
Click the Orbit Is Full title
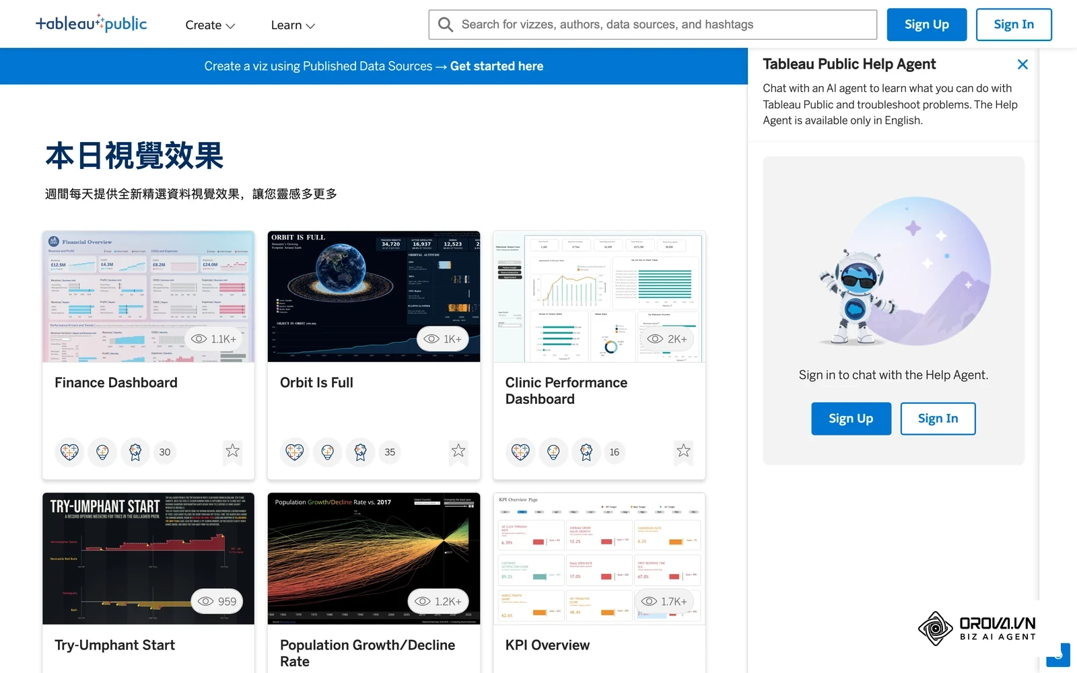(x=316, y=383)
